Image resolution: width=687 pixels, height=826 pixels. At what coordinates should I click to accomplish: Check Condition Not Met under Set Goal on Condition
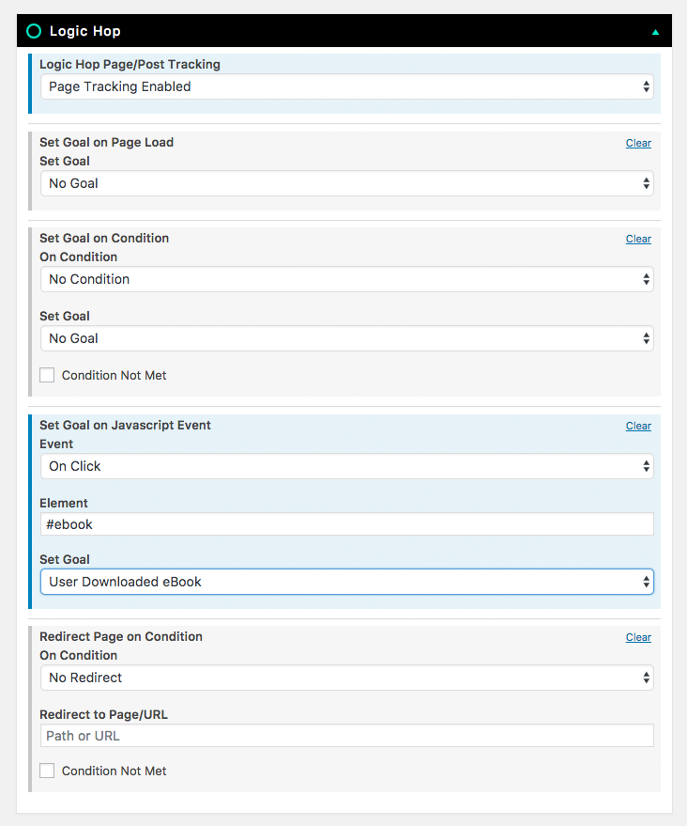tap(47, 375)
